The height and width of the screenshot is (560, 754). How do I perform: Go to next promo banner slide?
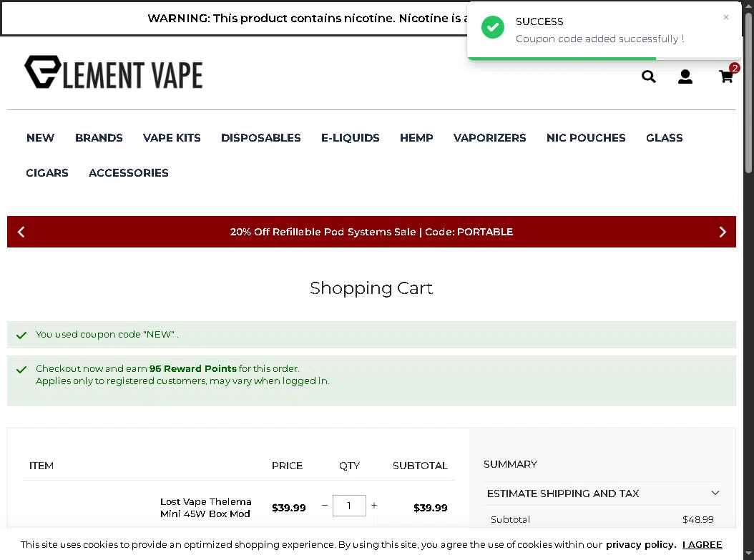(x=723, y=232)
